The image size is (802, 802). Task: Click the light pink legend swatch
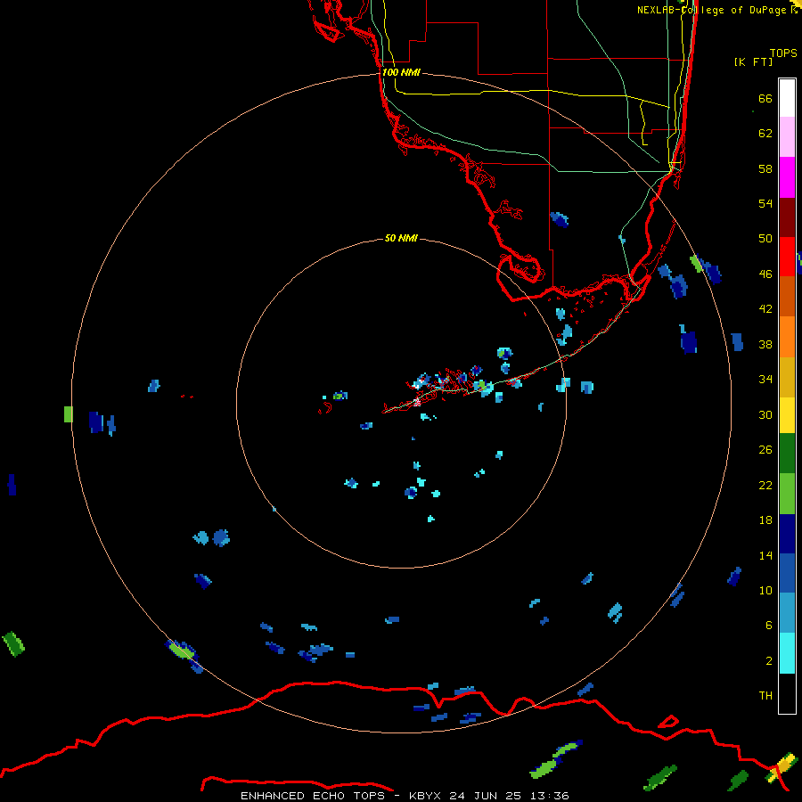click(787, 137)
